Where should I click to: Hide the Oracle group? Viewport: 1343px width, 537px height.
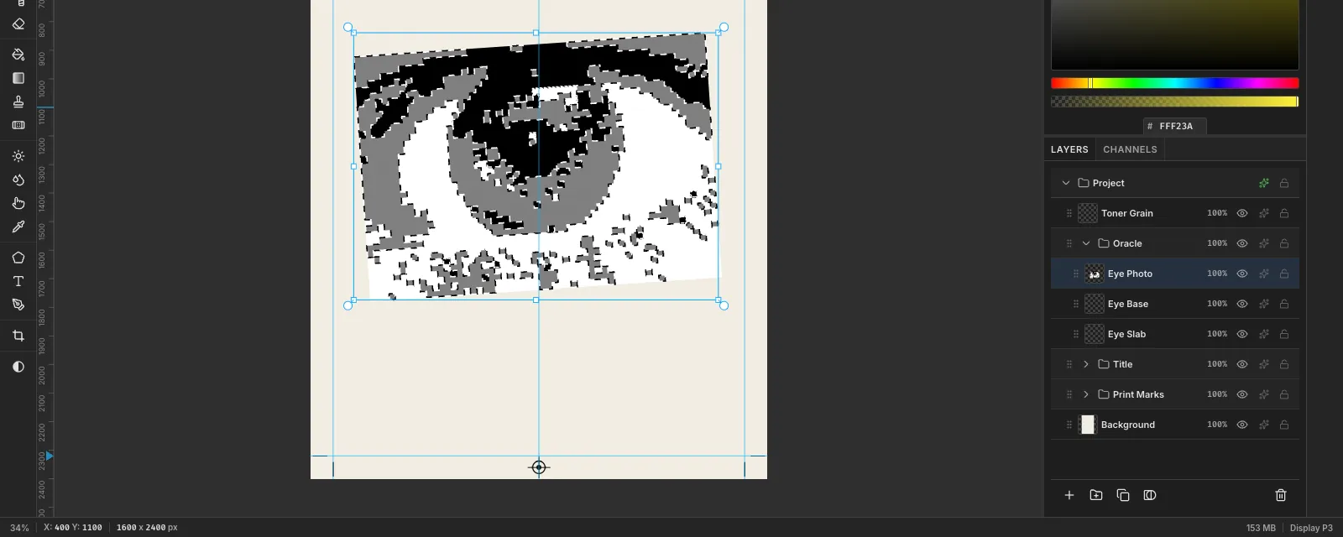pos(1242,243)
